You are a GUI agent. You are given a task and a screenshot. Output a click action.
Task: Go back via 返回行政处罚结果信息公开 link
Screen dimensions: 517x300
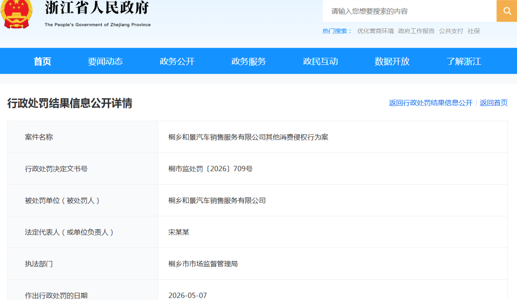coord(431,103)
